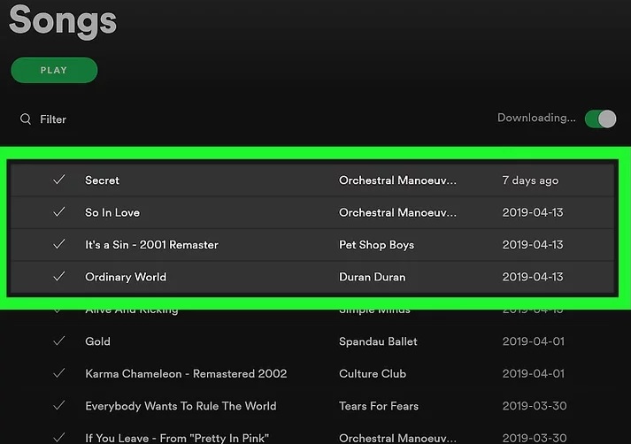The width and height of the screenshot is (631, 444).
Task: Select Everybody Wants To Rule The World
Action: (181, 406)
